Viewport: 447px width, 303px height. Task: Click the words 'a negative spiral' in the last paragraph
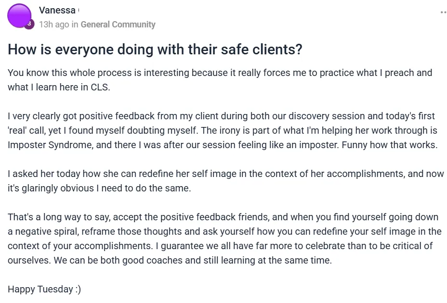pos(43,231)
